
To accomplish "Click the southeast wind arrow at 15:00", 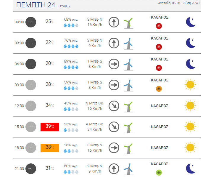I will tap(114, 127).
